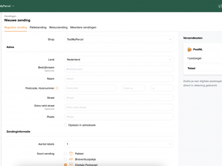Focus the Huis nr. input field
This screenshot has height=166, width=222.
click(133, 88)
